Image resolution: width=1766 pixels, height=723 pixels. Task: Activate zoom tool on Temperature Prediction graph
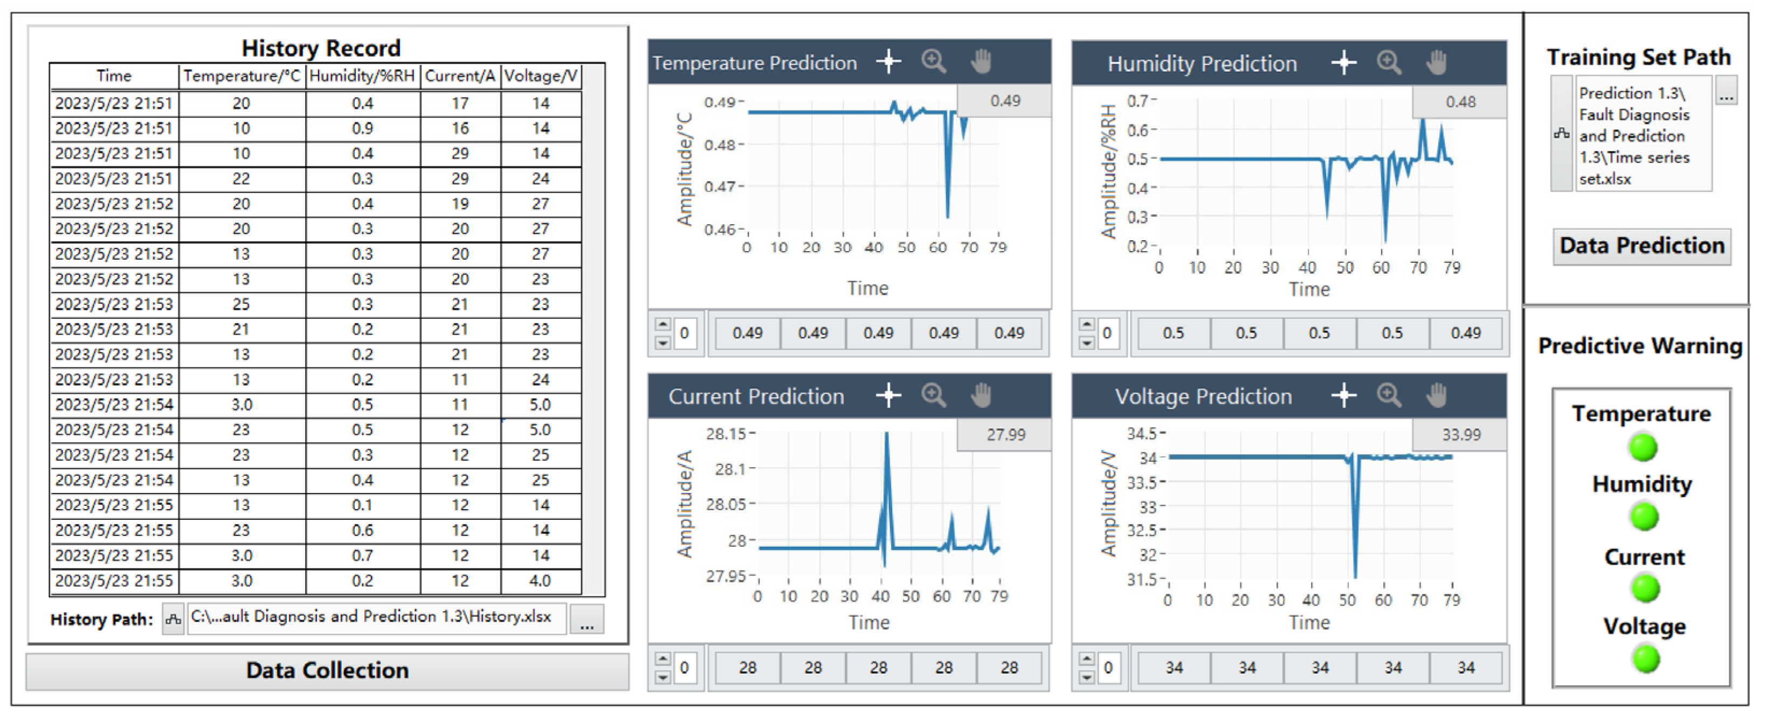[934, 61]
